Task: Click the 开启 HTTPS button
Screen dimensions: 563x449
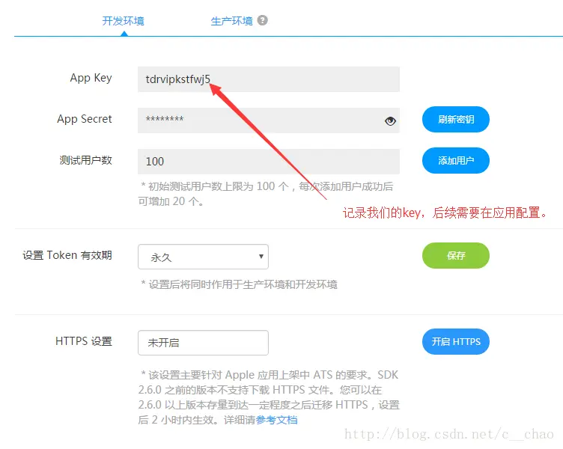Action: coord(456,341)
